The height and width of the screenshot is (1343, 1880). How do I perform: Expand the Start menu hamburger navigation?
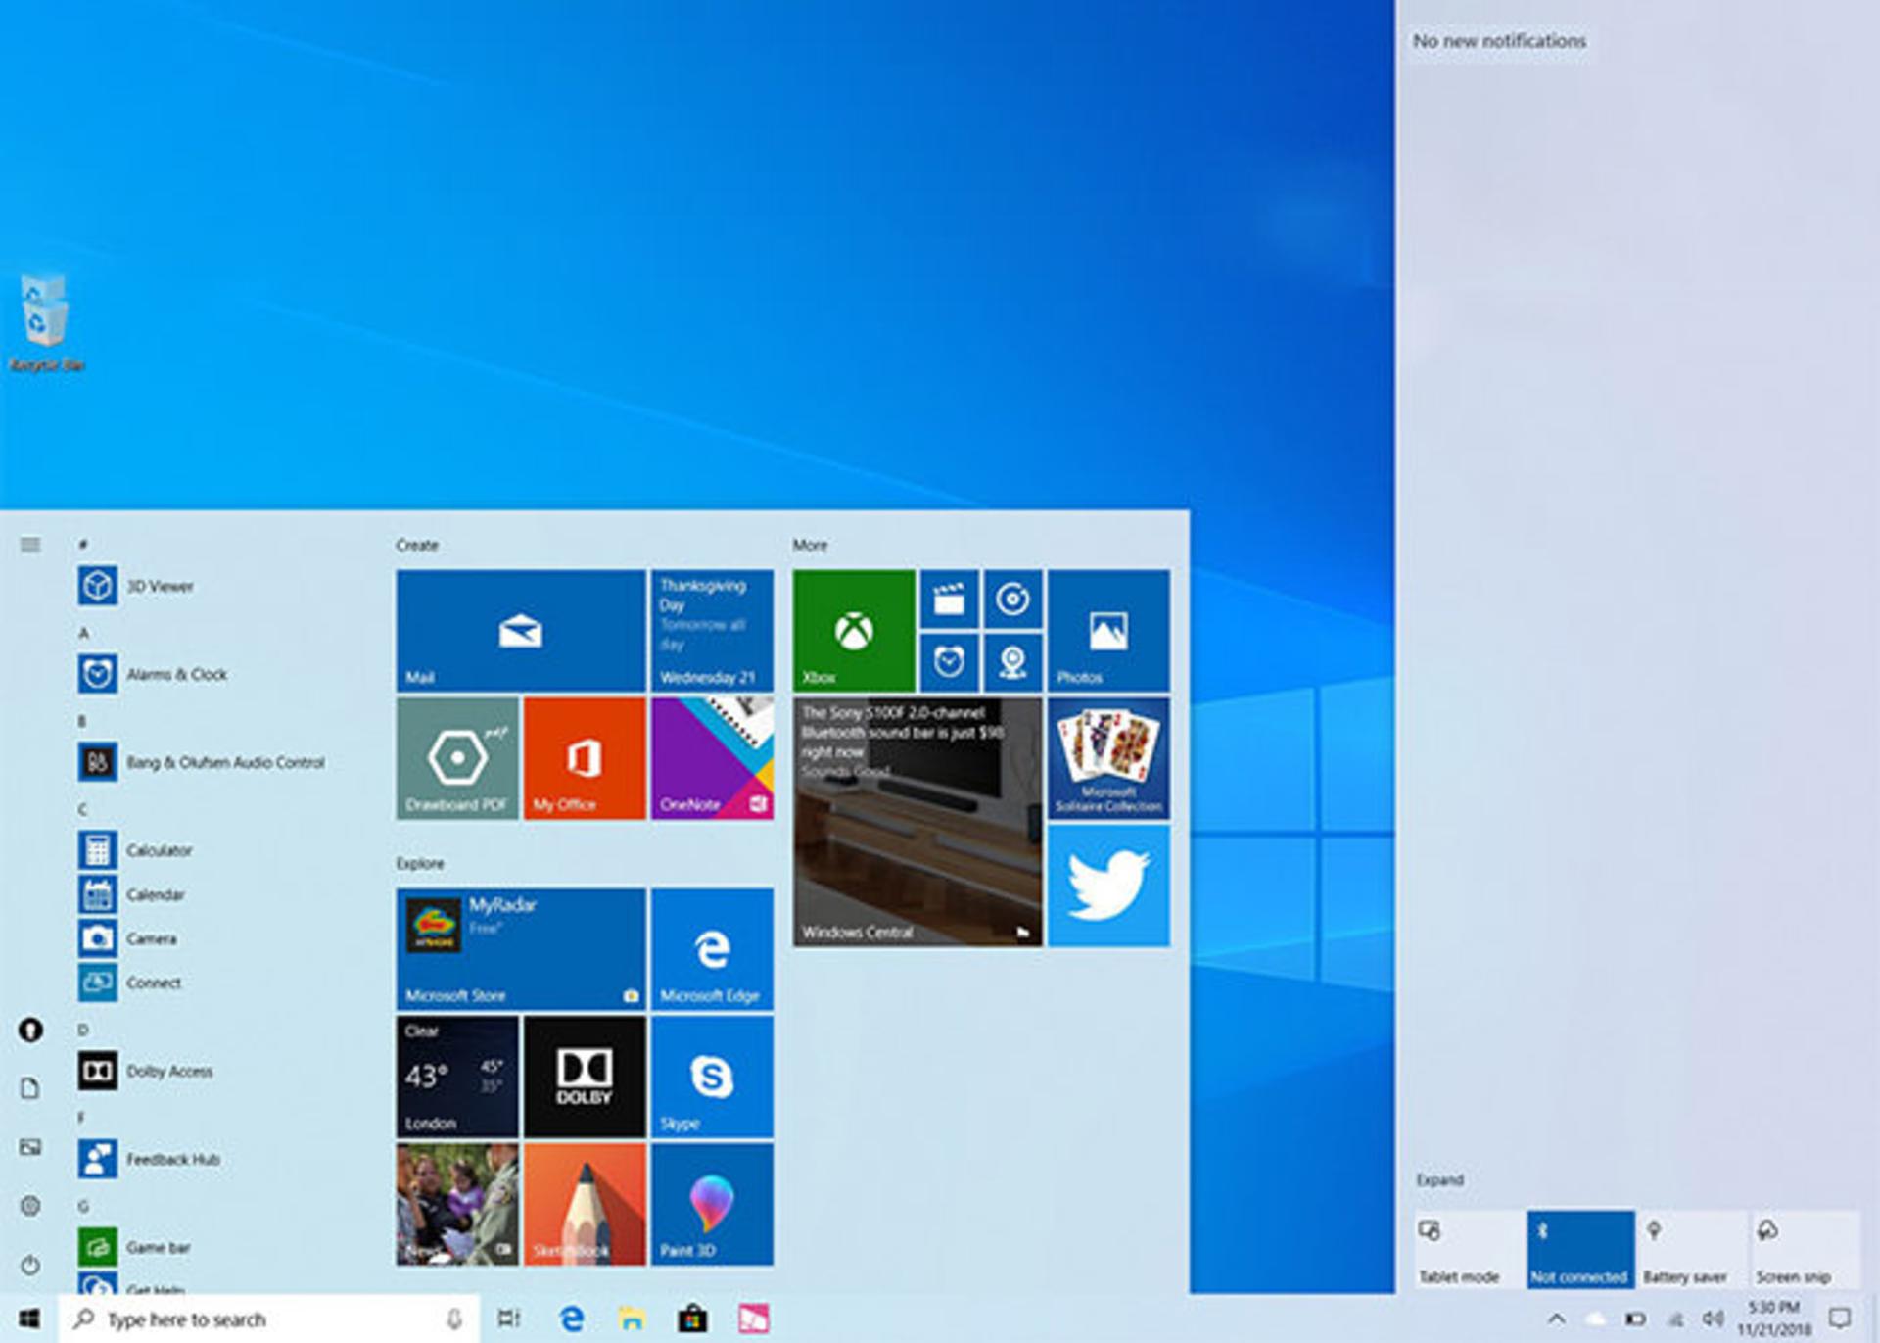(x=30, y=545)
